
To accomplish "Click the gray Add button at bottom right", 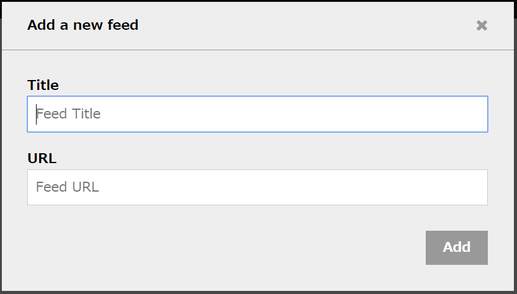I will [x=456, y=247].
